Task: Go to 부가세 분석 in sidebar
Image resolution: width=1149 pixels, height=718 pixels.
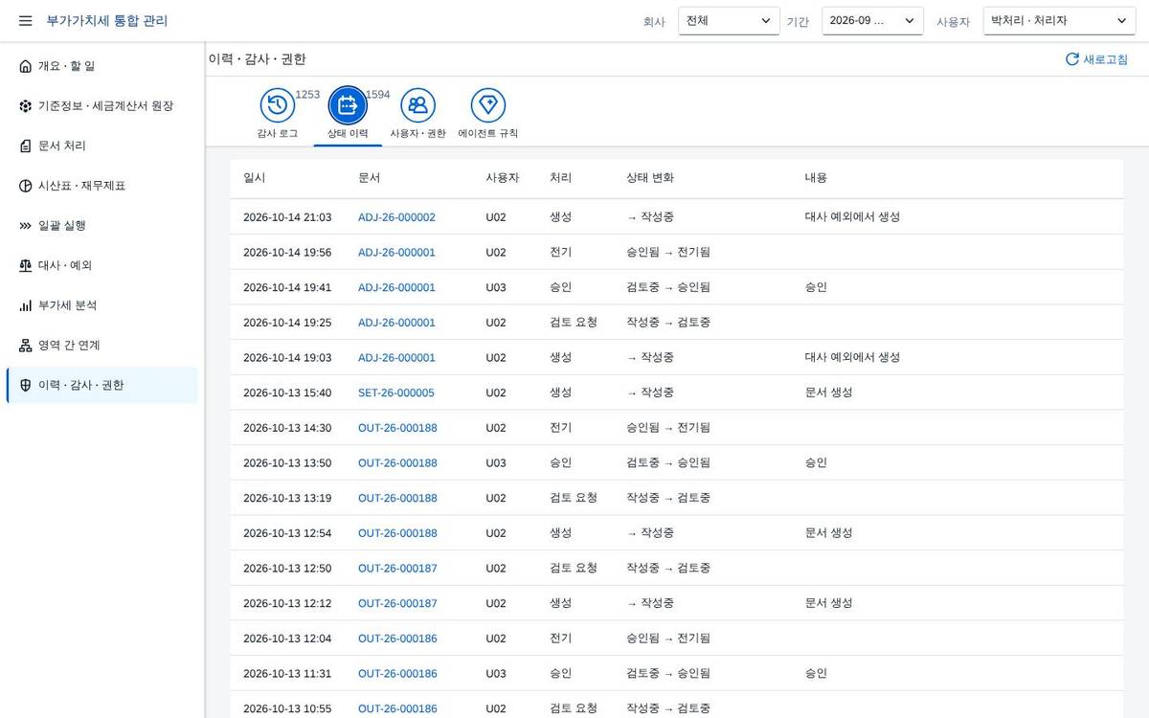Action: (x=101, y=305)
